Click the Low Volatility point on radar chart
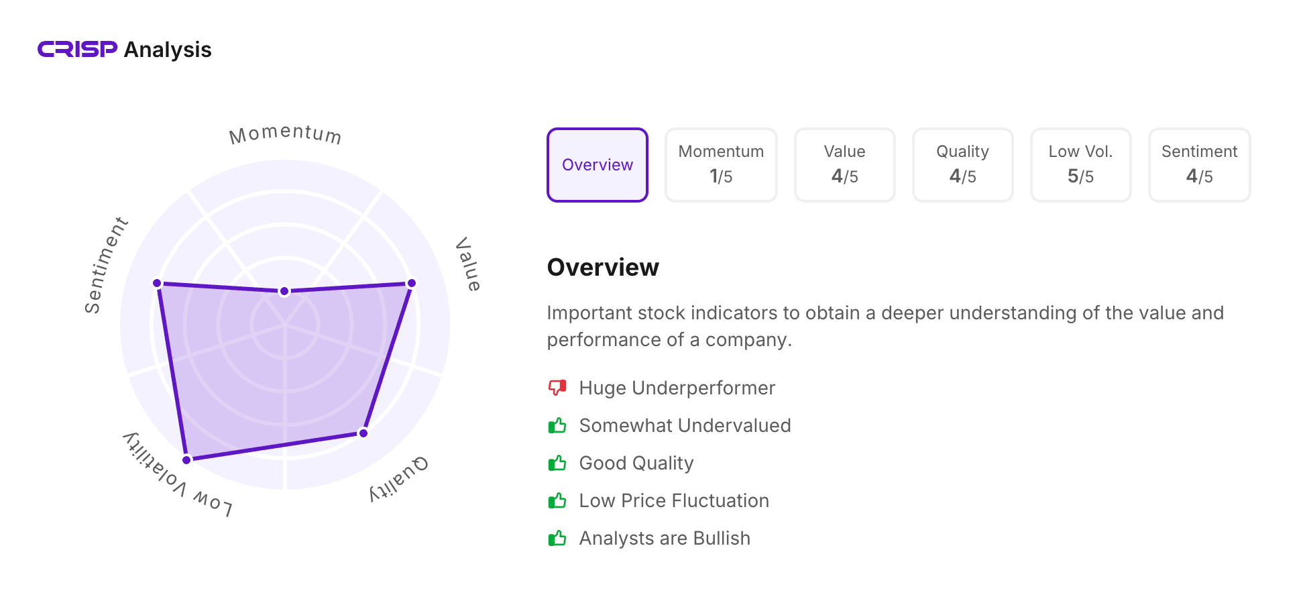The height and width of the screenshot is (601, 1305). pos(186,459)
